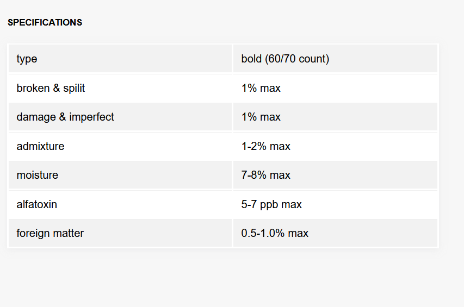Click the word 'imperfect' in the table
464x307 pixels.
point(91,117)
